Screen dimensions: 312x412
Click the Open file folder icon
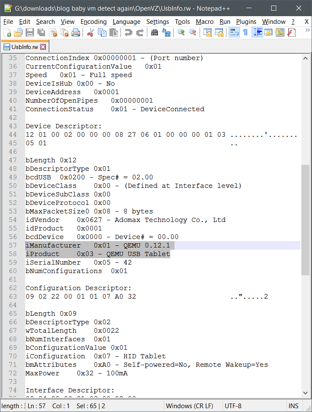pos(18,32)
